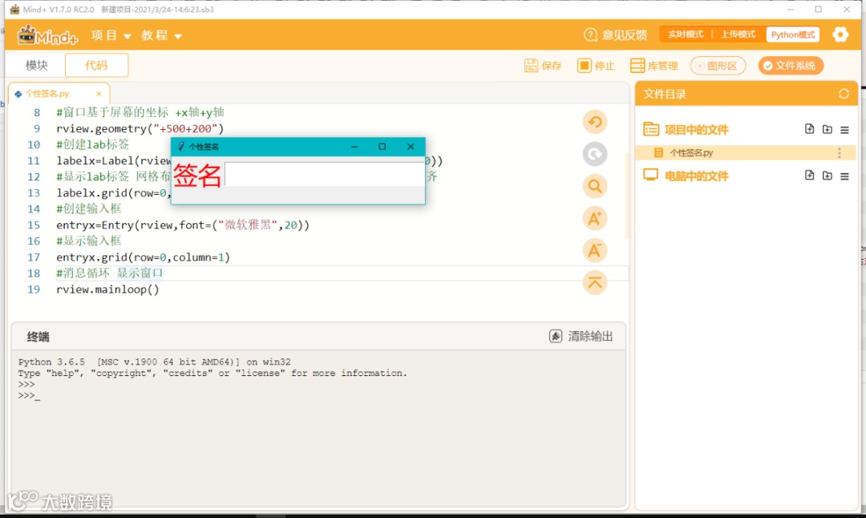Click line 17 entryx.grid code
866x518 pixels.
pyautogui.click(x=143, y=257)
